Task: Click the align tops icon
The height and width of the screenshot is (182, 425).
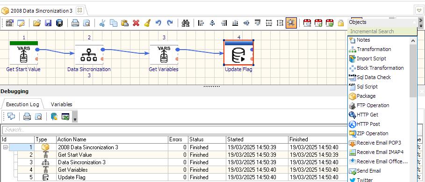Action: click(258, 23)
